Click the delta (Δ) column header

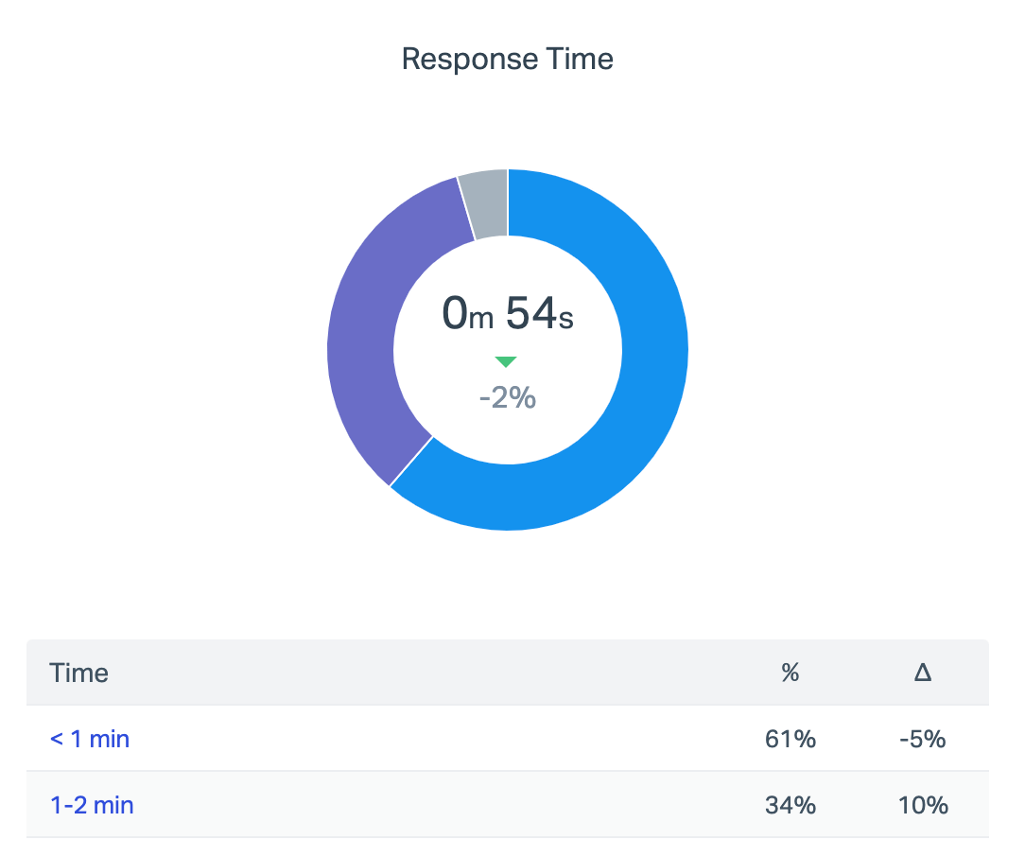point(923,673)
